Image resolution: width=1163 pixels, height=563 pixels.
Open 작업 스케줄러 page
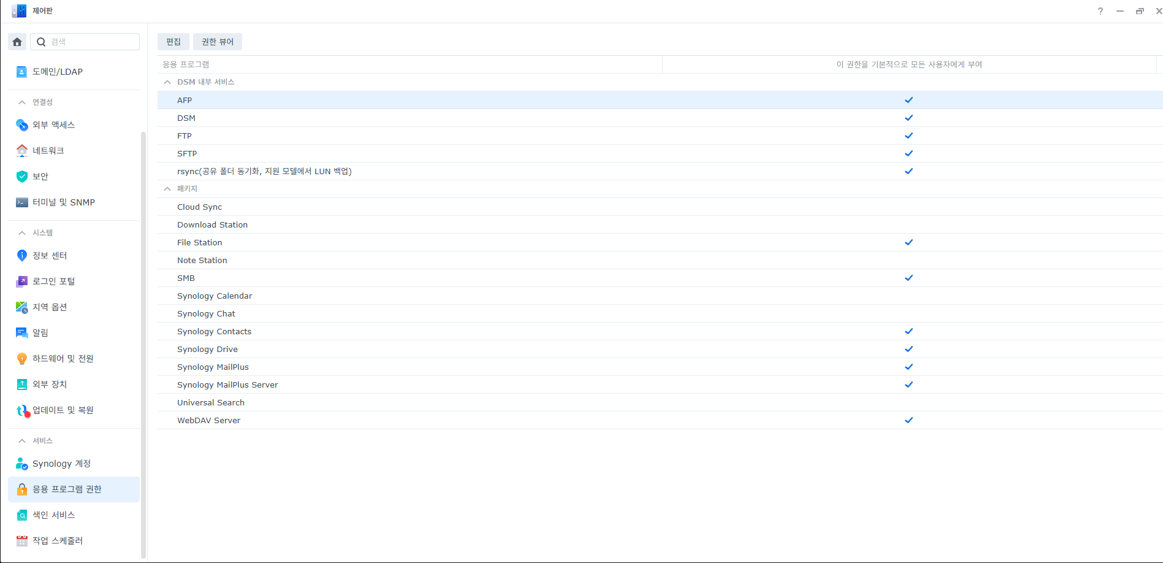point(74,541)
